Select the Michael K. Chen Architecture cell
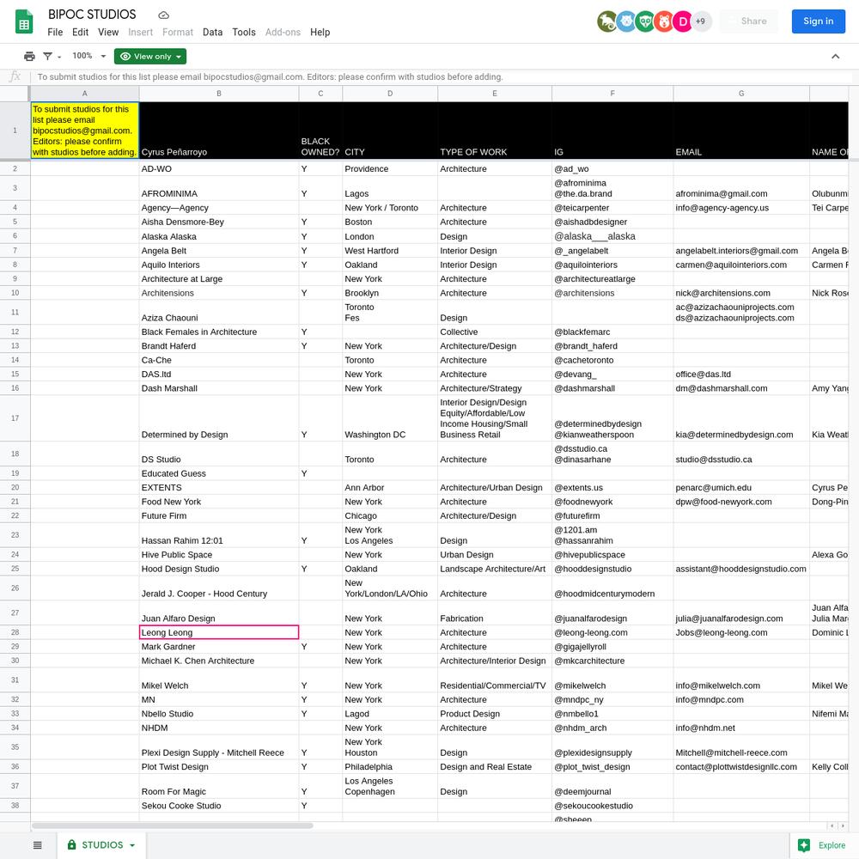Screen dimensions: 859x859 [x=219, y=661]
